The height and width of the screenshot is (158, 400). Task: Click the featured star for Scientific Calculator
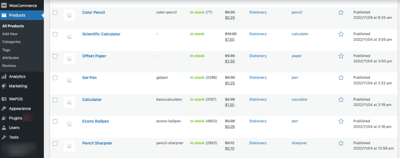341,34
